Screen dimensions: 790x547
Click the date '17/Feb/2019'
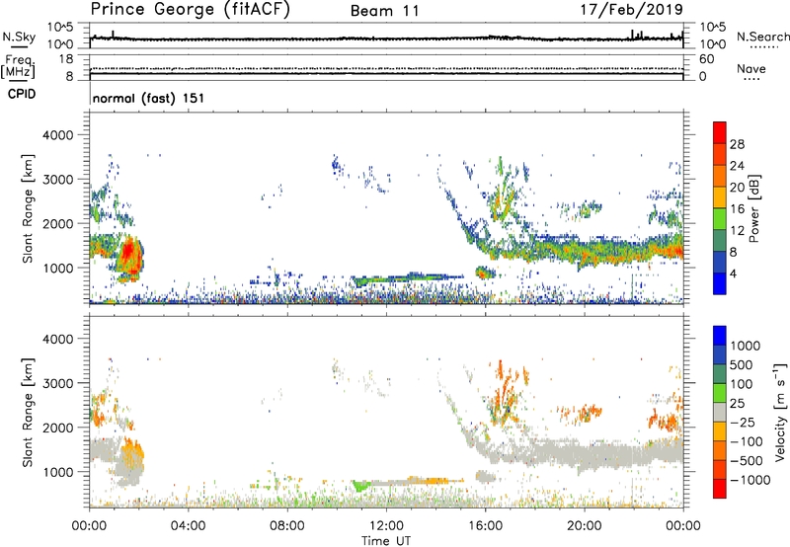tap(632, 9)
